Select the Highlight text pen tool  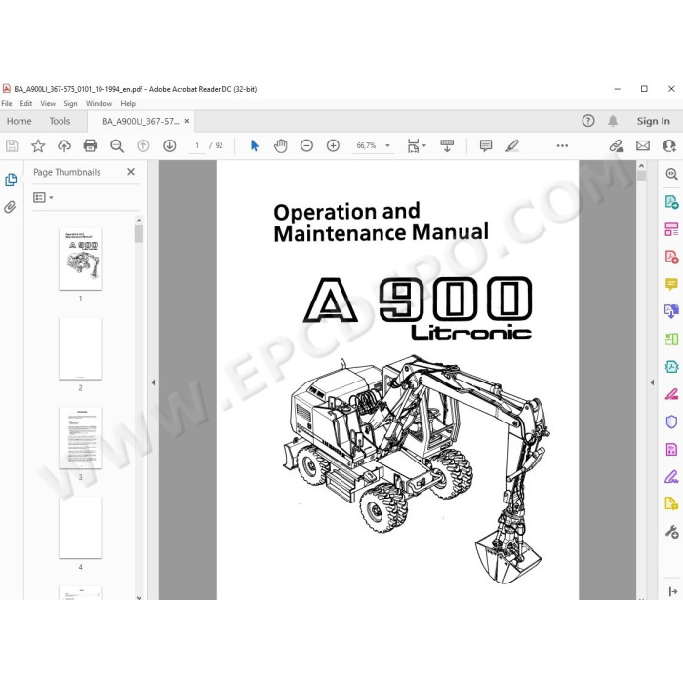512,145
